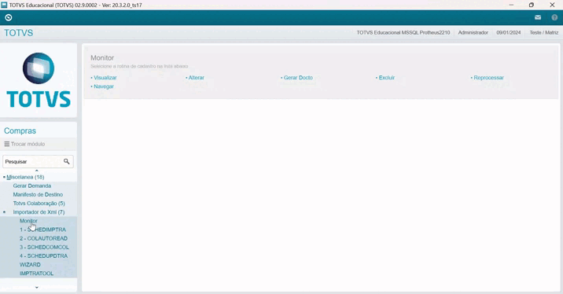Open 4 - SCHEDUPDTRA menu entry

coord(43,256)
